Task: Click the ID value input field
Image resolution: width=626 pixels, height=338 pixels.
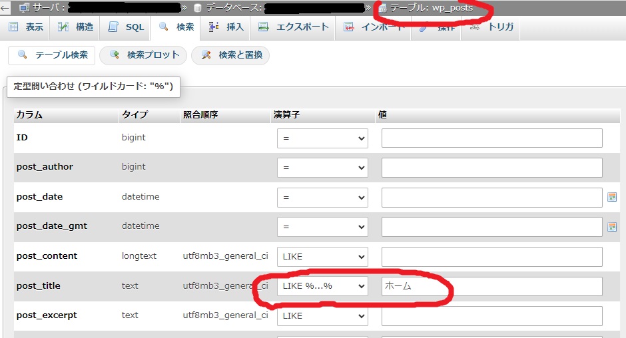Action: 491,138
